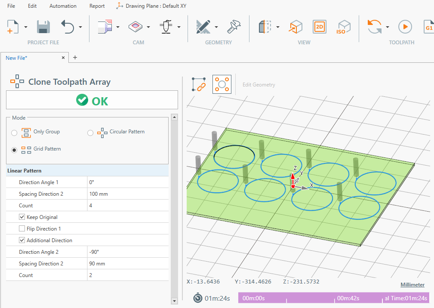Image resolution: width=434 pixels, height=308 pixels.
Task: Switch to the ISO view
Action: pos(343,27)
